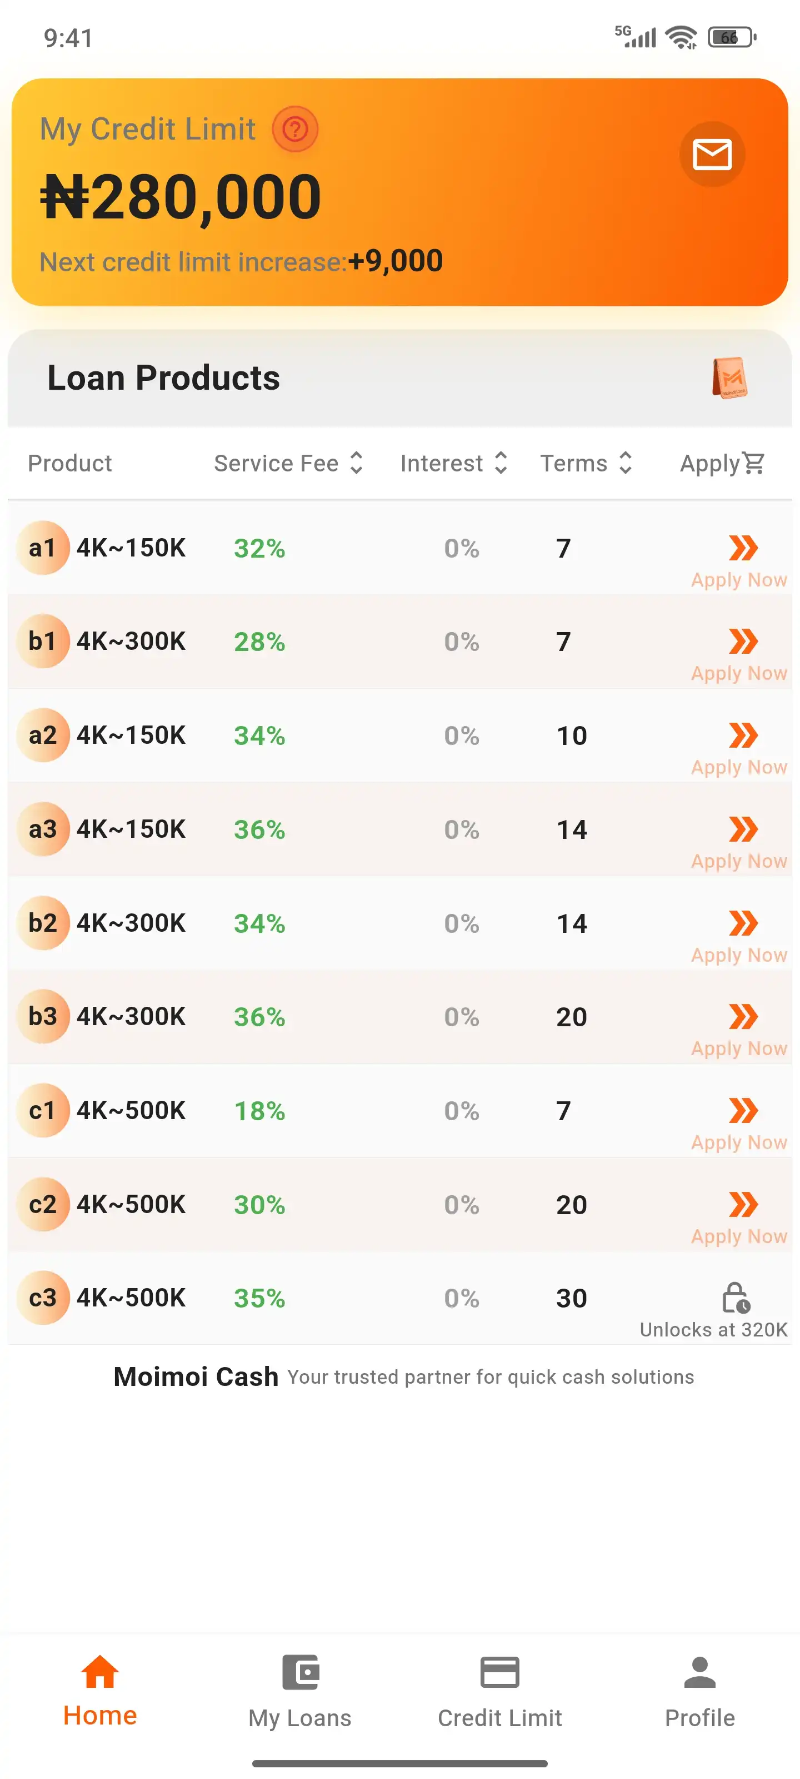Sort loans by Service Fee column

pyautogui.click(x=288, y=463)
